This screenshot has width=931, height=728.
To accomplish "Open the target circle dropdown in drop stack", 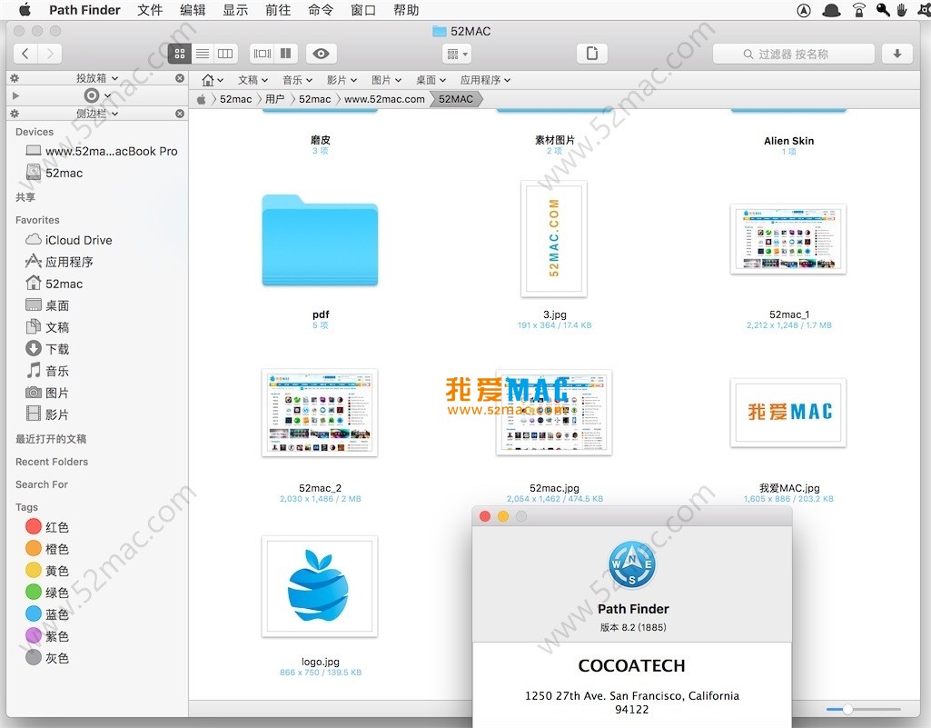I will click(97, 95).
